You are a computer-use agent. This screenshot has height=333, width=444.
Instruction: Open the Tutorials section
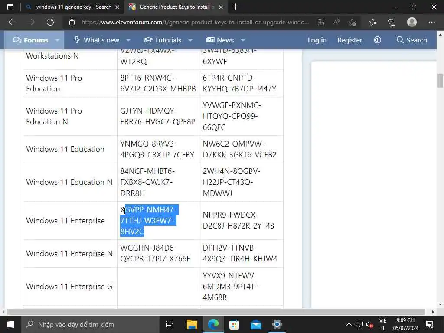(x=163, y=40)
